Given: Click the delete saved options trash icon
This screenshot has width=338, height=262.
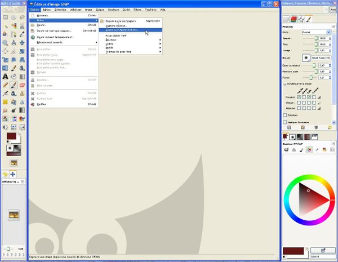Looking at the screenshot, I should pyautogui.click(x=316, y=128).
